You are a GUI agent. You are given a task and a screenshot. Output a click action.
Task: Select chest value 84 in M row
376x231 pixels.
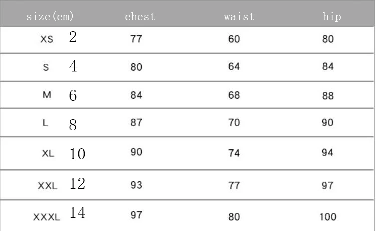[x=136, y=95]
